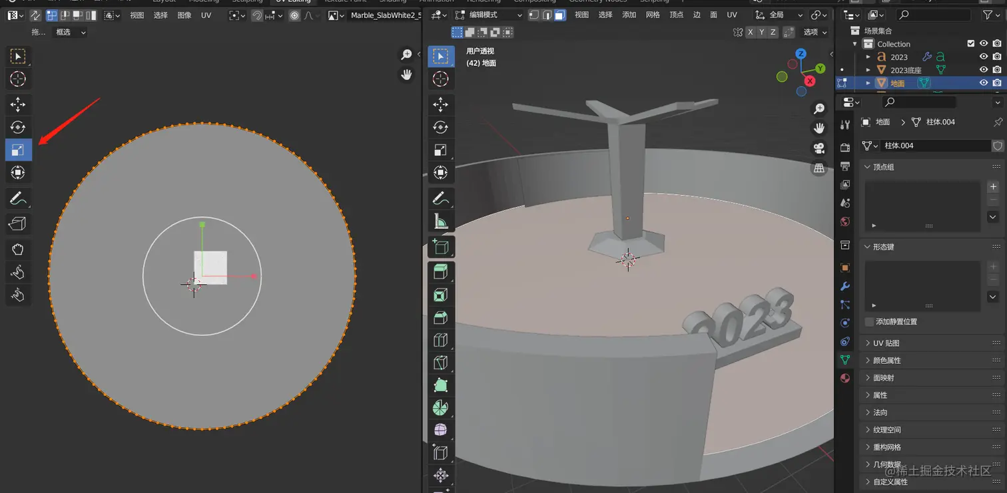Uncheck the Collection exclude checkbox
This screenshot has width=1007, height=493.
[970, 44]
